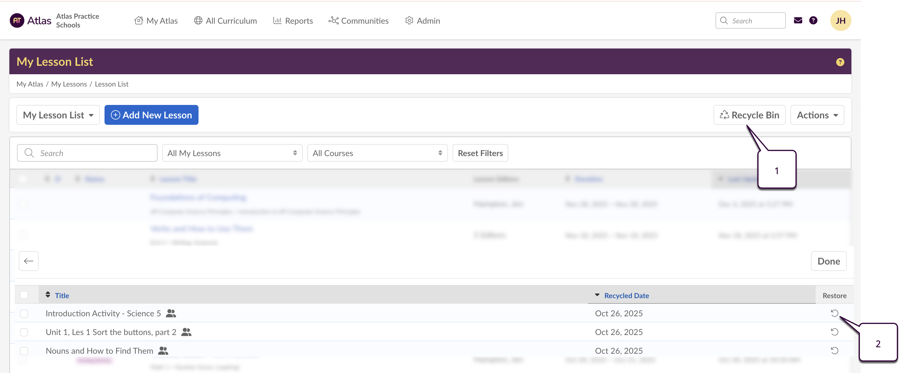Click the yellow help icon in purple header

(x=840, y=62)
